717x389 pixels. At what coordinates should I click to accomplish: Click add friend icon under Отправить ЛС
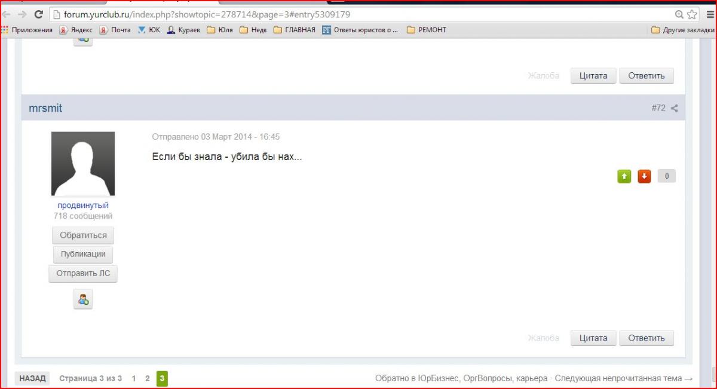[x=83, y=299]
